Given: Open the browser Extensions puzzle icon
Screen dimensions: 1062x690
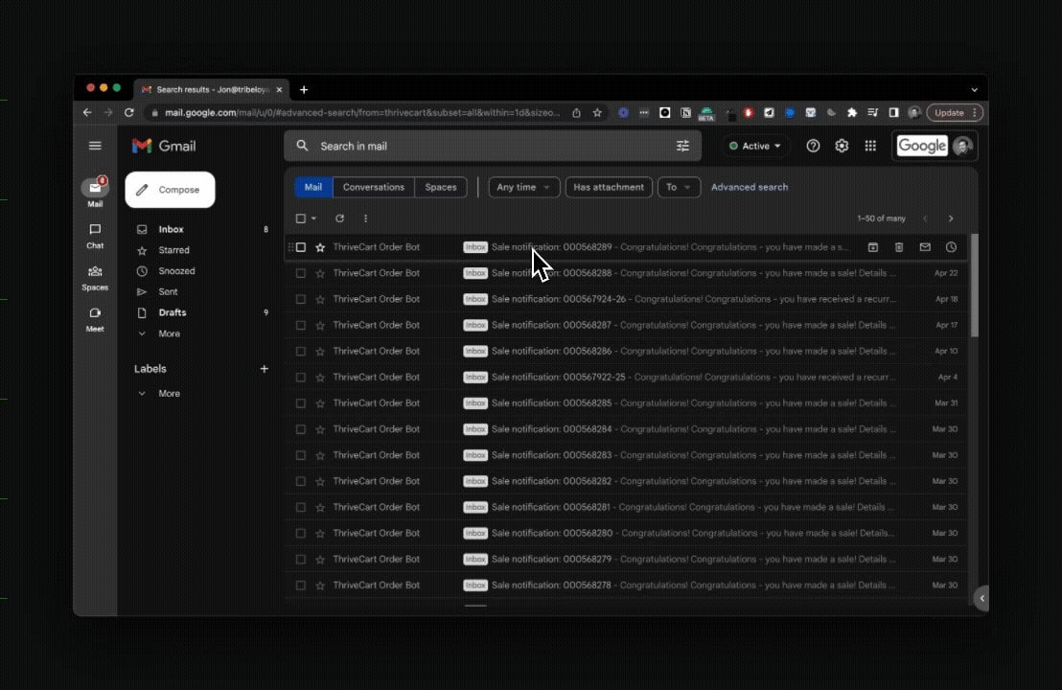Looking at the screenshot, I should click(x=852, y=112).
